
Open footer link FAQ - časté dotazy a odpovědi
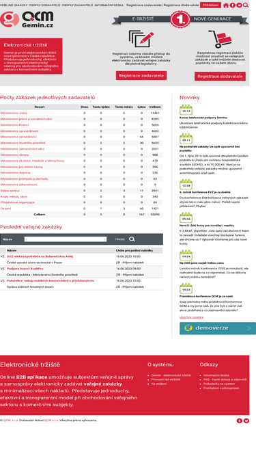tap(225, 379)
